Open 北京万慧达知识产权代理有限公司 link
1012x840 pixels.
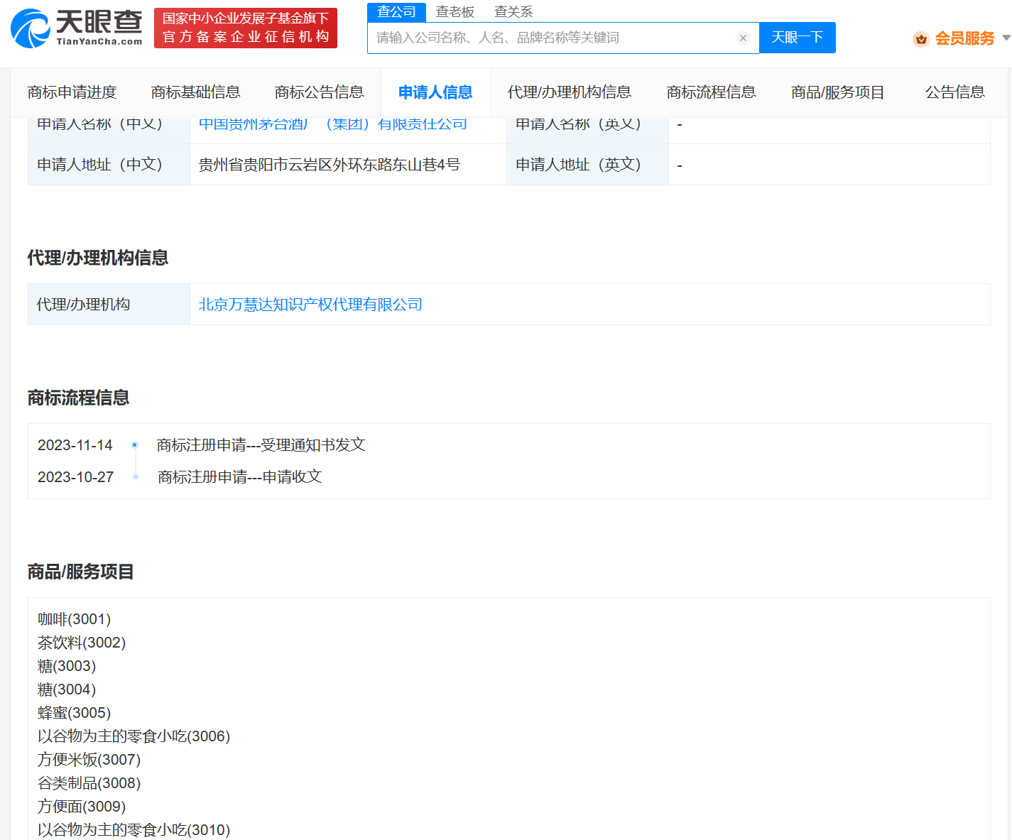[x=310, y=305]
